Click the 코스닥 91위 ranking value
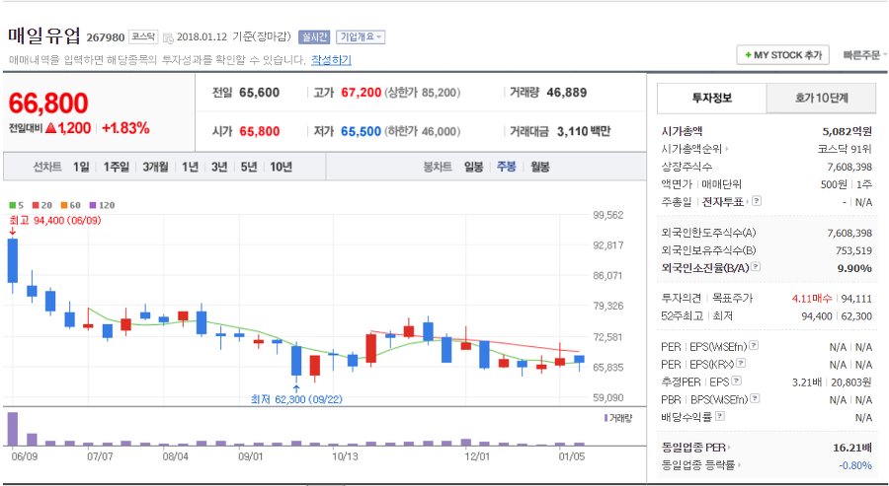Screen dimensions: 889x486 point(845,149)
